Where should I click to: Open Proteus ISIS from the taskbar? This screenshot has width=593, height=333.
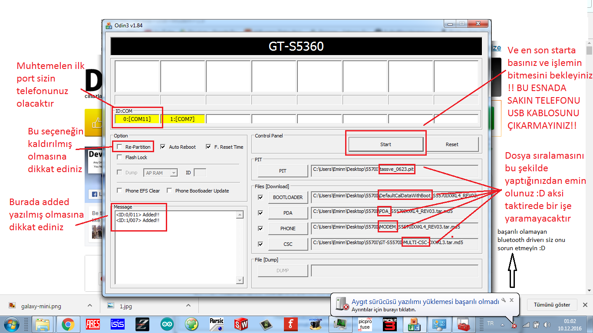[x=117, y=324]
